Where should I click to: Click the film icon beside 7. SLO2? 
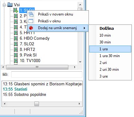[x=16, y=44]
